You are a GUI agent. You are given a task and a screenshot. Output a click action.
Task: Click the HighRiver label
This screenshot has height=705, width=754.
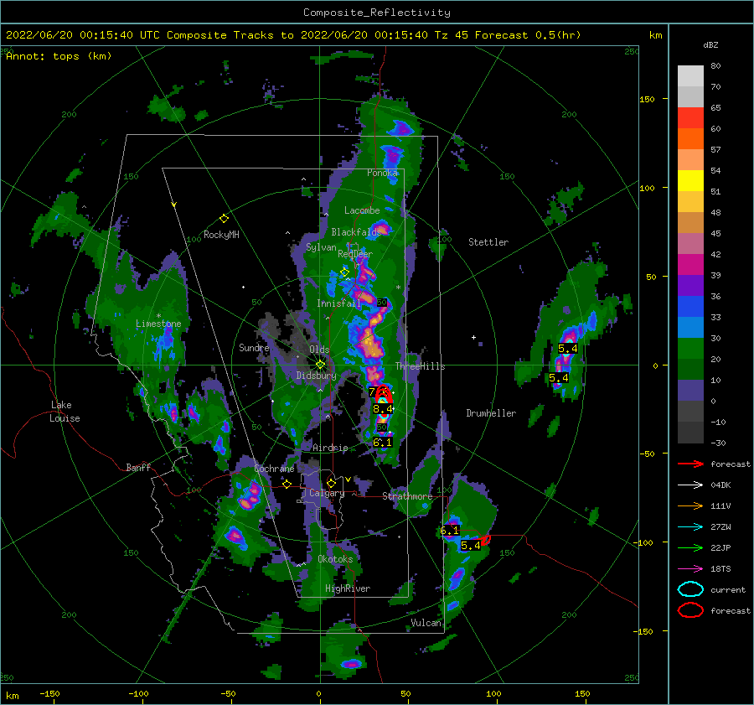[348, 588]
